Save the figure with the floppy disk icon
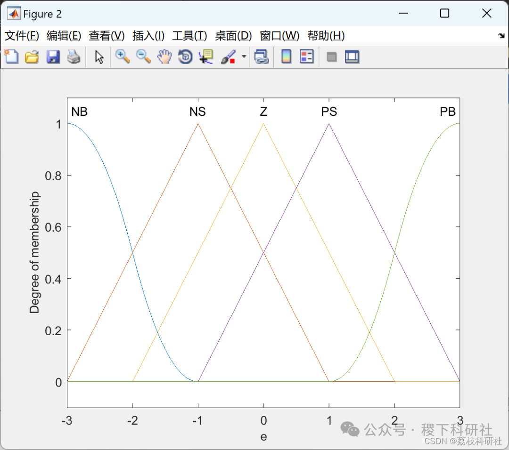 53,57
